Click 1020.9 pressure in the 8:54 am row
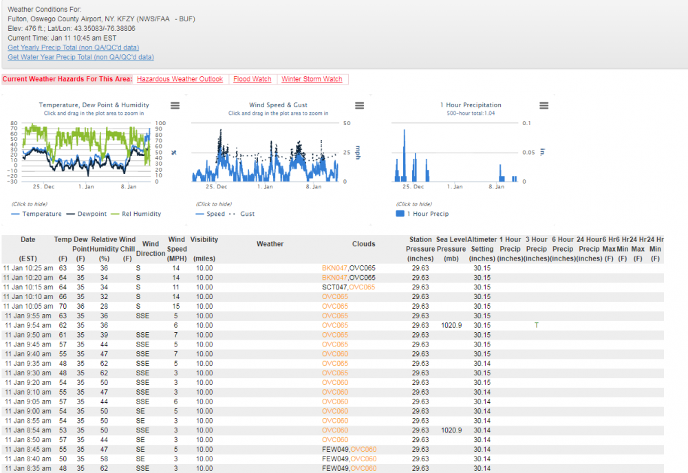 coord(451,430)
